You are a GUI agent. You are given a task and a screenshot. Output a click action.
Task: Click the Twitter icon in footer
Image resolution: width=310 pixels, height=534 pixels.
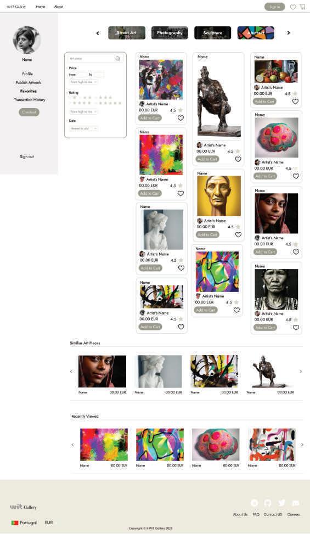281,503
